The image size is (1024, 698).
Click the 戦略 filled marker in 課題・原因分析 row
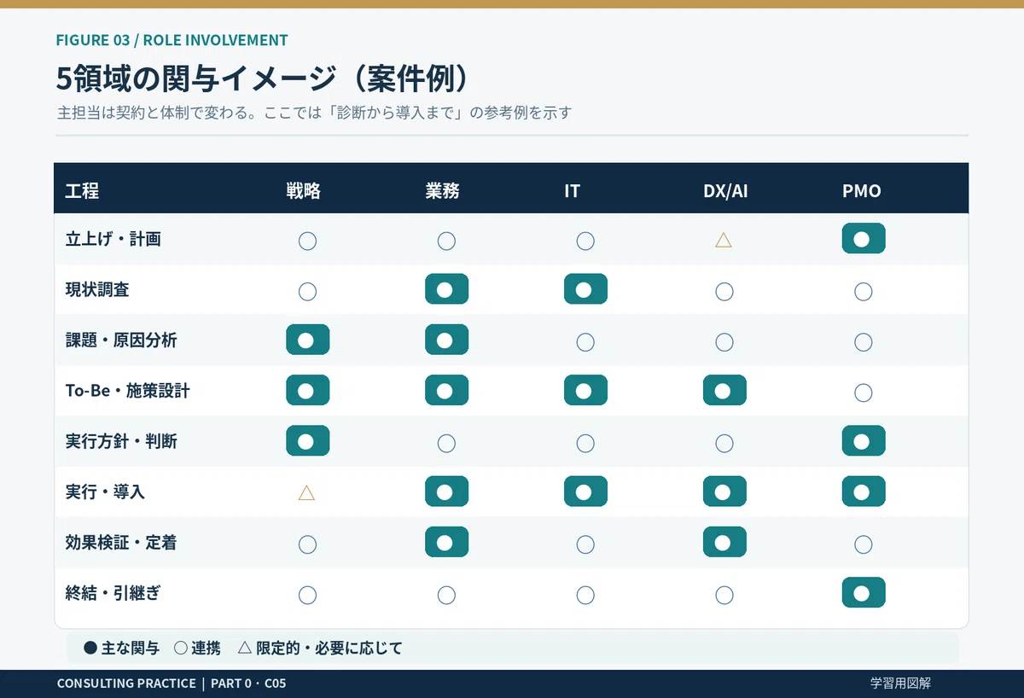click(x=307, y=340)
